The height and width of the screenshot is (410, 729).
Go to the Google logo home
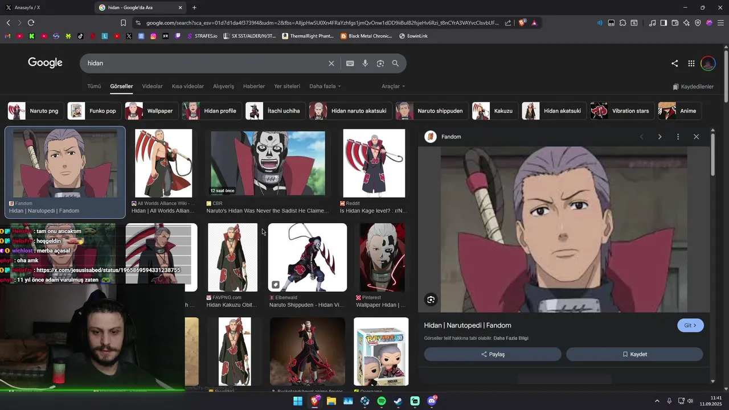coord(45,63)
